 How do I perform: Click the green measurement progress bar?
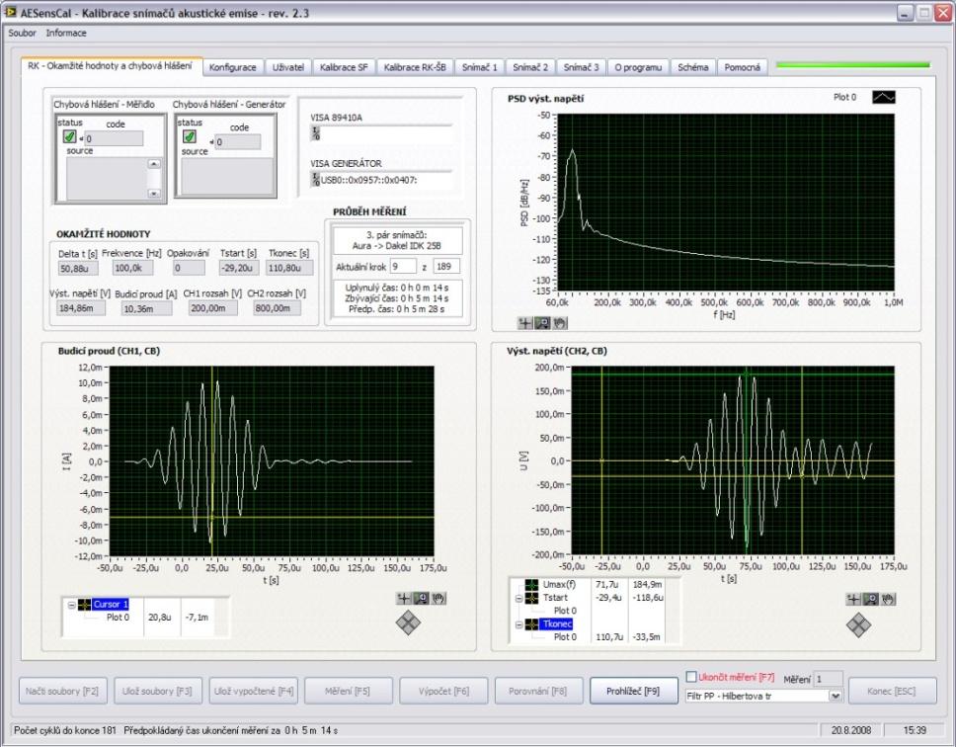click(853, 64)
